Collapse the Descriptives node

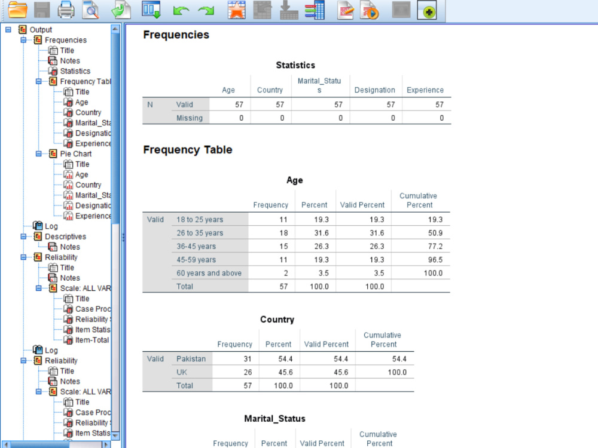pos(24,236)
